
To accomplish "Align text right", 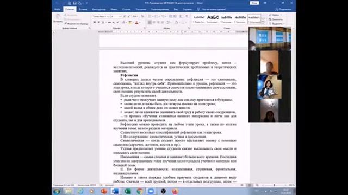I will [158, 22].
